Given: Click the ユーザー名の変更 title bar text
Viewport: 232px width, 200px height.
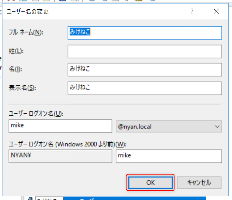Looking at the screenshot, I should (28, 11).
